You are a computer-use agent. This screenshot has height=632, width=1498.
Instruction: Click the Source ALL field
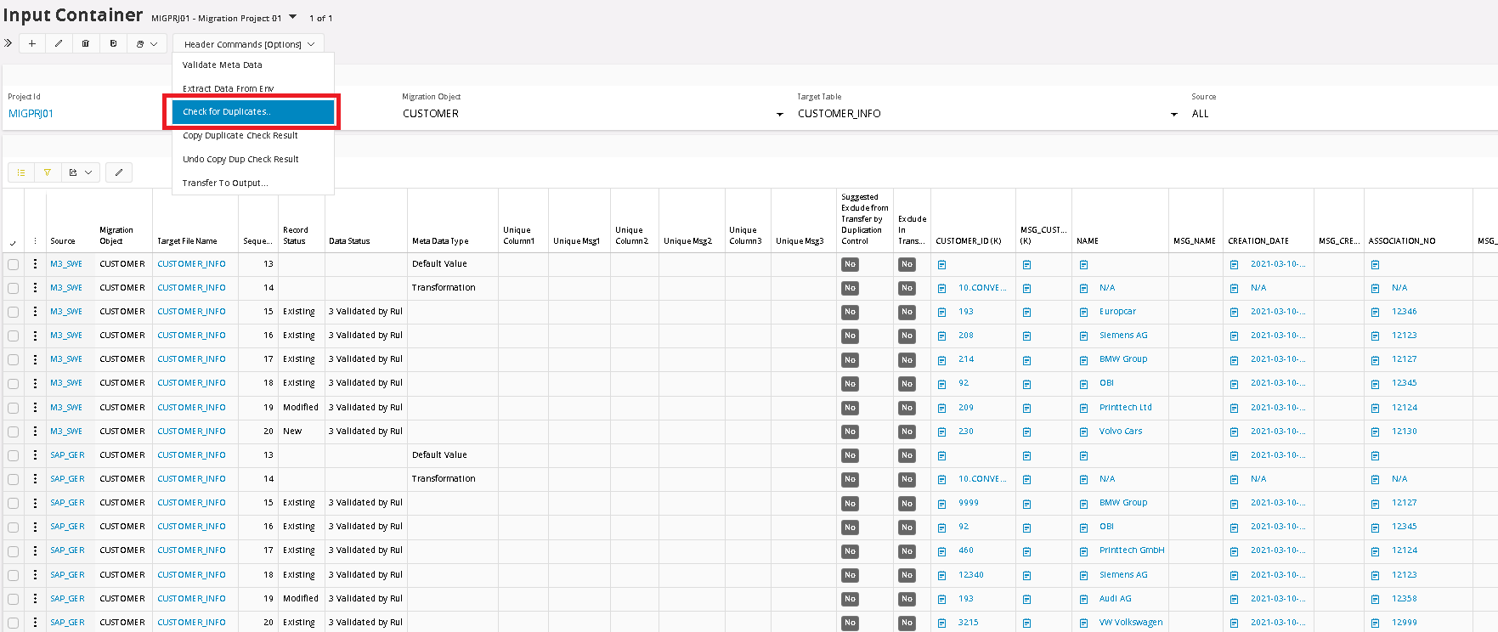[x=1200, y=114]
